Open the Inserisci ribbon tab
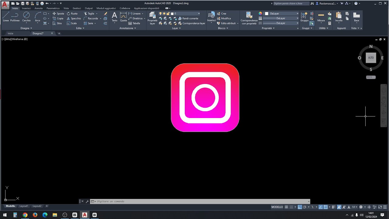Screen dimensions: 389x219 tap(26, 8)
